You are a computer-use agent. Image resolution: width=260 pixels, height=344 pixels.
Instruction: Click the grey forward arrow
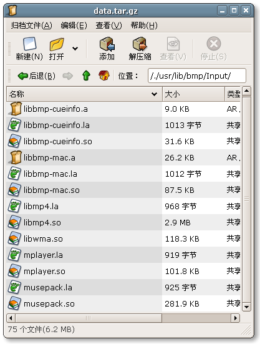[x=67, y=76]
